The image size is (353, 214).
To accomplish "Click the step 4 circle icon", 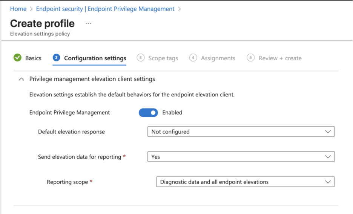I will coord(193,58).
